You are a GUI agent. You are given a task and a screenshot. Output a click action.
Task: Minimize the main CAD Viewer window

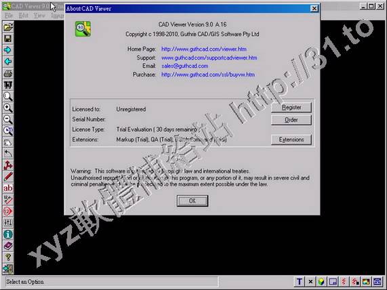pos(363,6)
